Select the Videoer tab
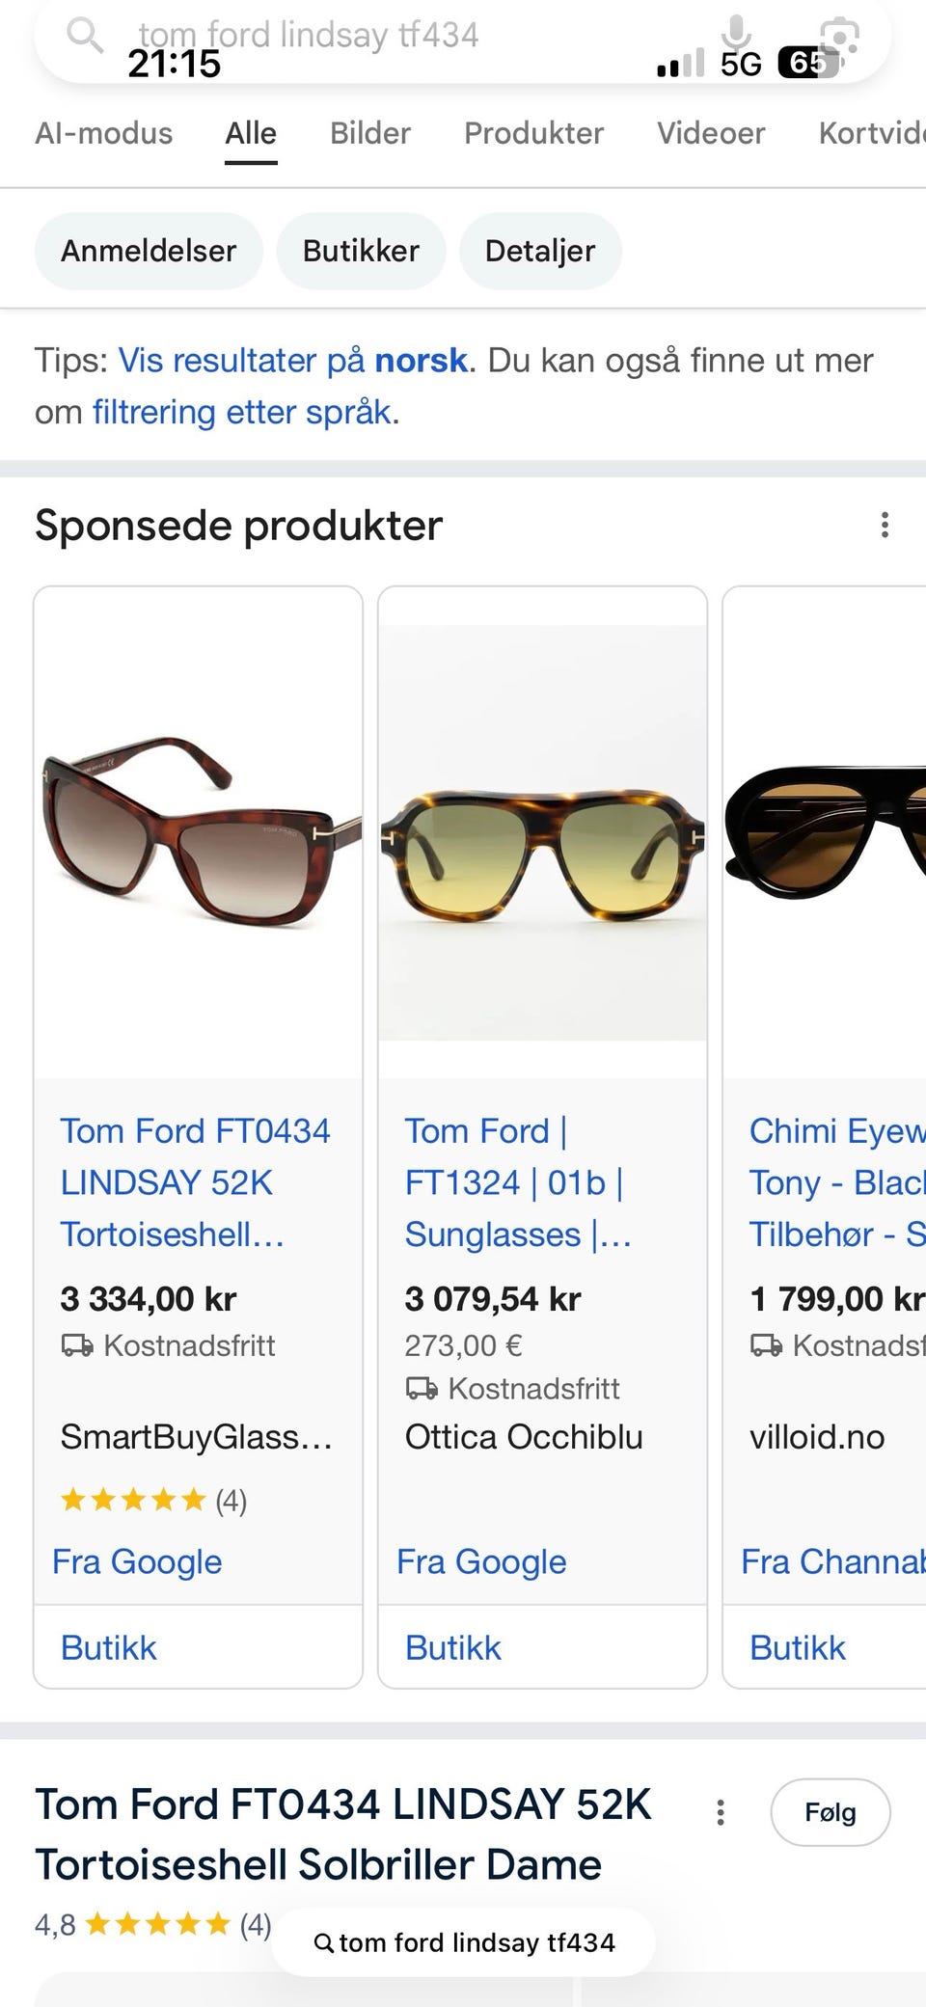 click(x=711, y=133)
